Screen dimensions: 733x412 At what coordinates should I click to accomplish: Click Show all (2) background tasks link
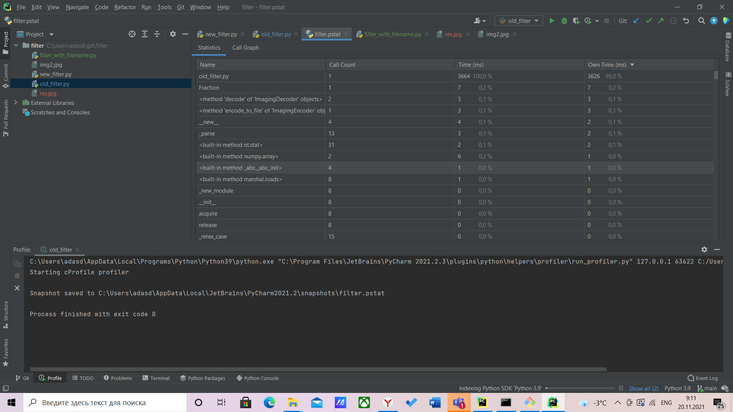point(644,388)
